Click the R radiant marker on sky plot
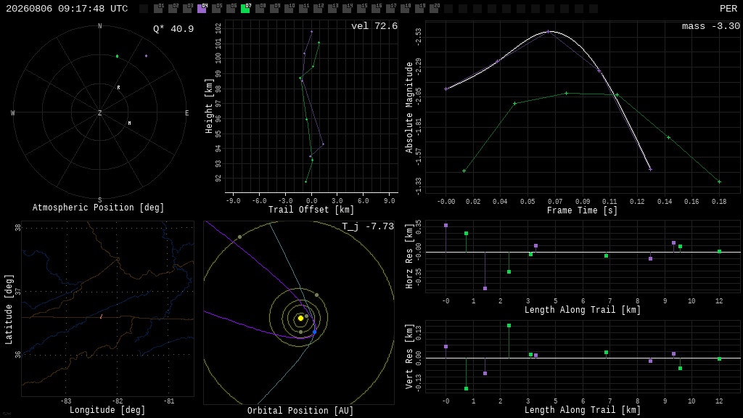743x418 pixels. tap(118, 88)
